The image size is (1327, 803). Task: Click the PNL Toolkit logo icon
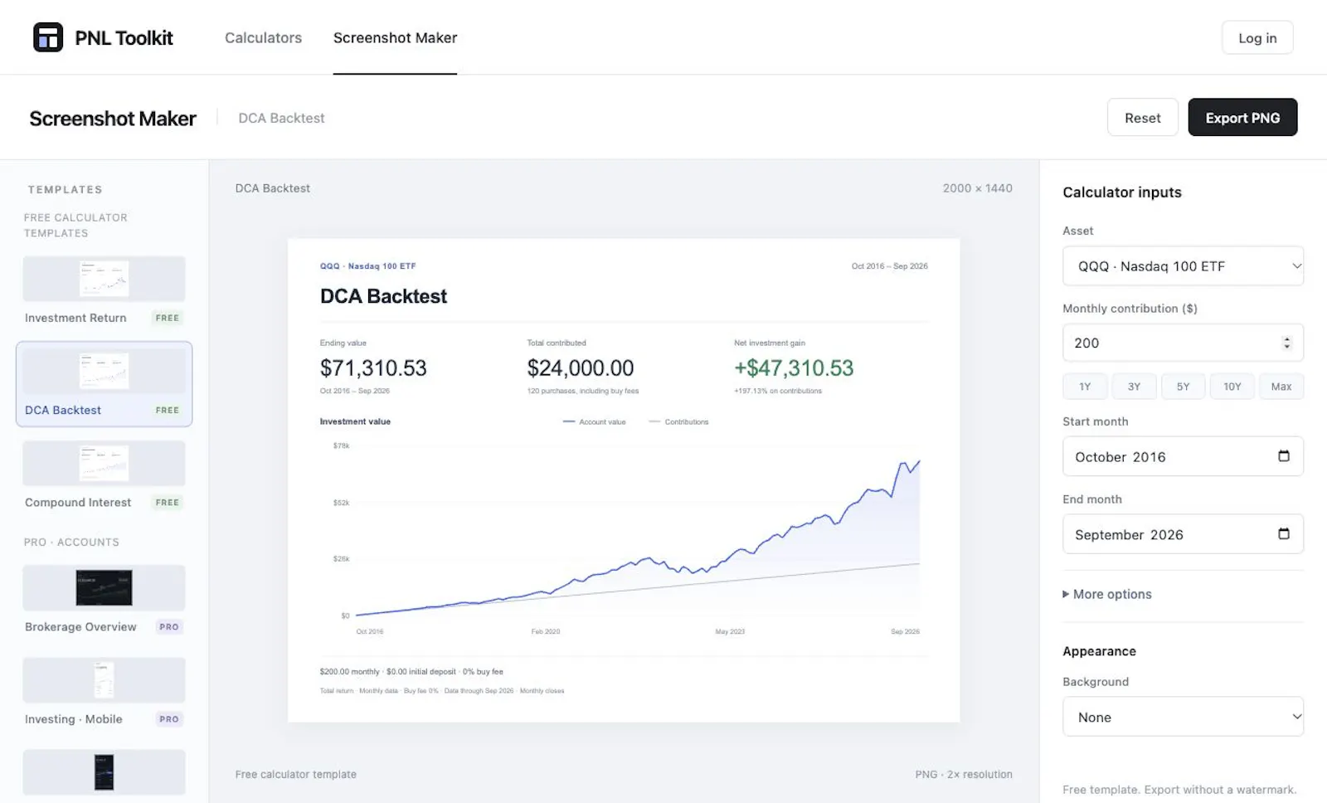[x=48, y=37]
